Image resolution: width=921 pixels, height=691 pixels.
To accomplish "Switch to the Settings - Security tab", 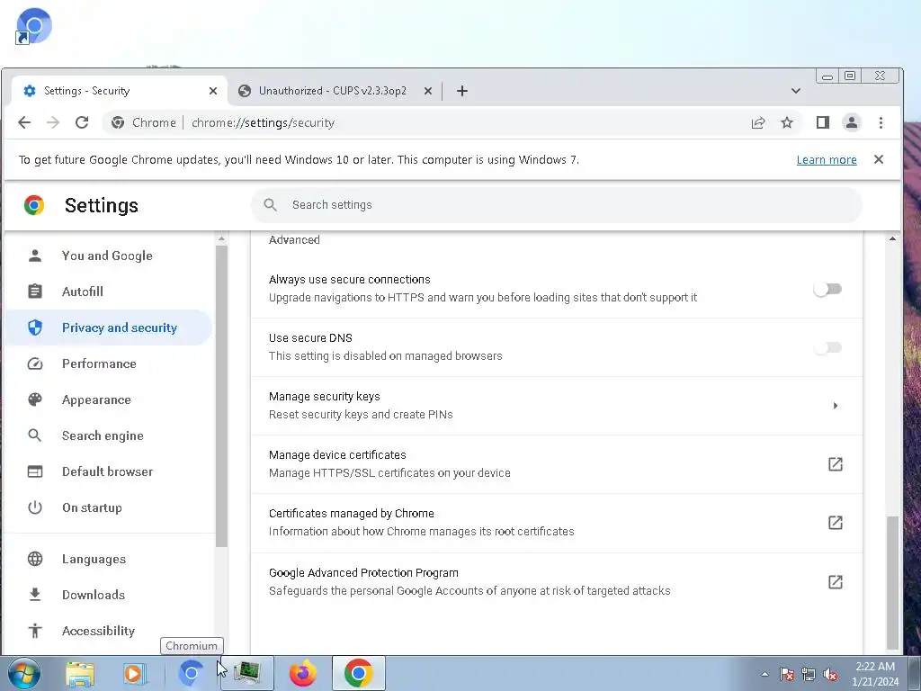I will pos(120,91).
